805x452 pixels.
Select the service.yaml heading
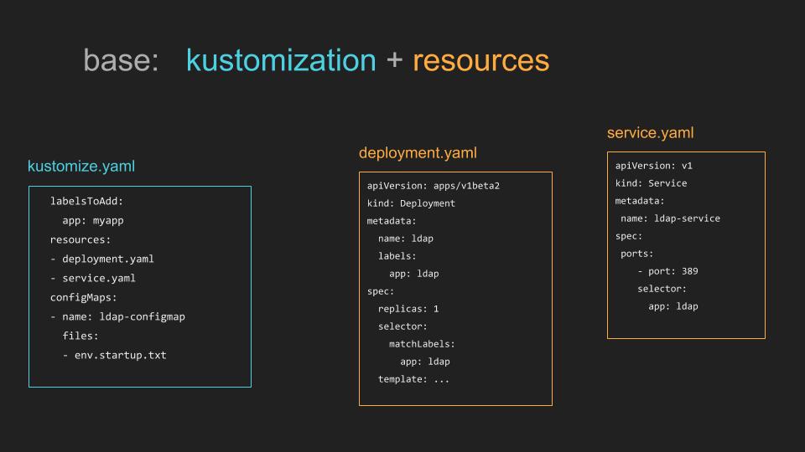pyautogui.click(x=650, y=133)
